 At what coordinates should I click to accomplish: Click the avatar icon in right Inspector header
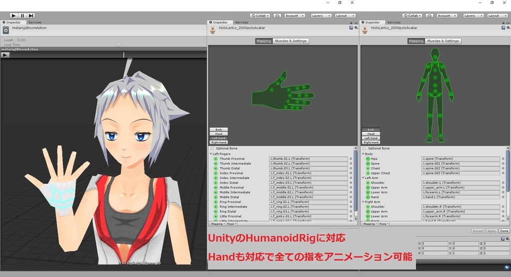tap(365, 30)
